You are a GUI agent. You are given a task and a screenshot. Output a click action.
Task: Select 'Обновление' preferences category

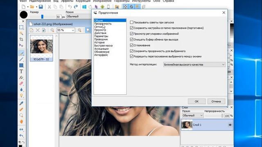pyautogui.click(x=102, y=52)
